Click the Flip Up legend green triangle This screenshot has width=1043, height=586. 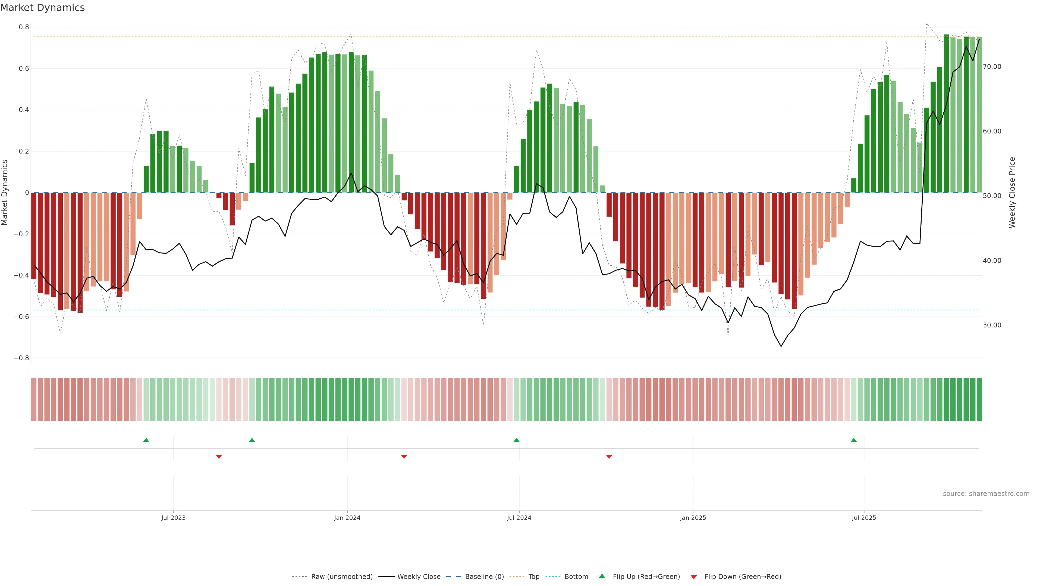click(x=602, y=576)
